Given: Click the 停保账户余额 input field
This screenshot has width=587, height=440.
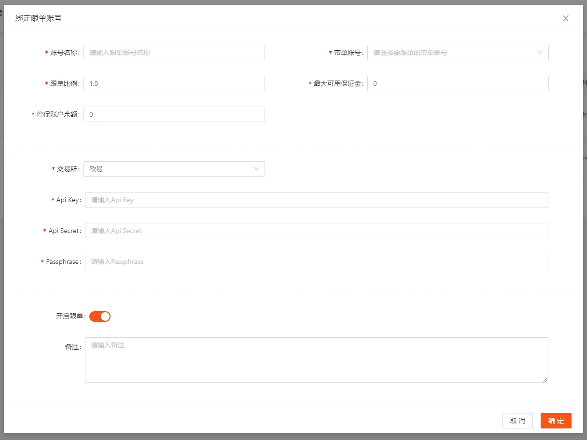Looking at the screenshot, I should pyautogui.click(x=174, y=114).
